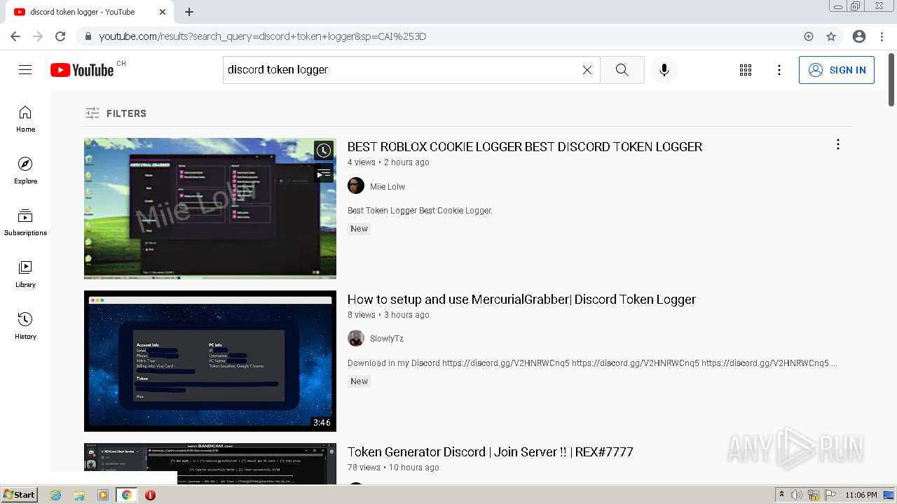The height and width of the screenshot is (504, 897).
Task: Open History in the sidebar
Action: [25, 326]
